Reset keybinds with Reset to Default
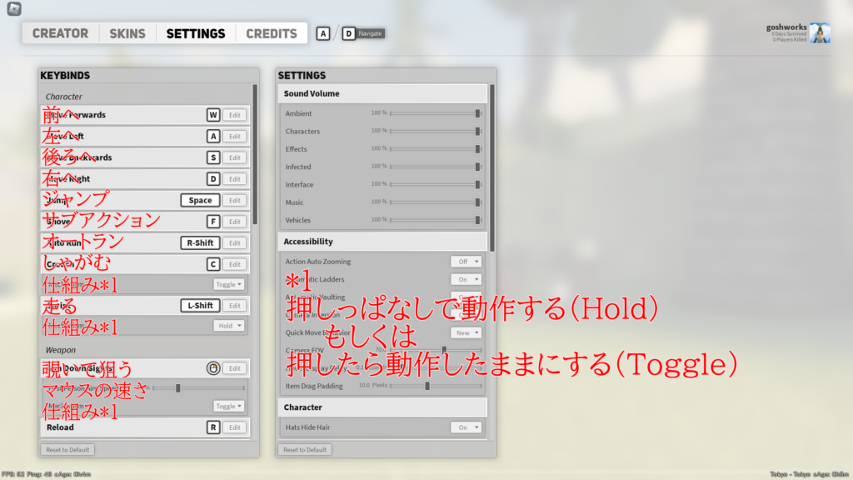The width and height of the screenshot is (853, 480). click(x=67, y=450)
